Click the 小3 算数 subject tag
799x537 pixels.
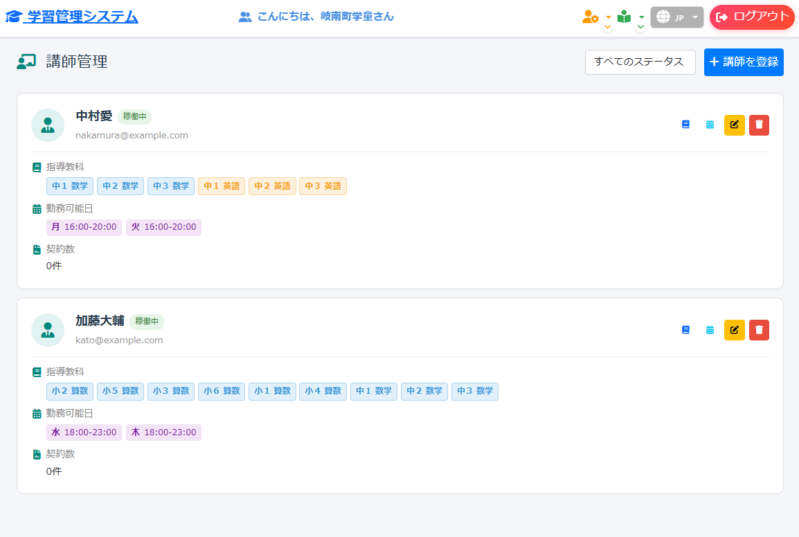[x=171, y=391]
